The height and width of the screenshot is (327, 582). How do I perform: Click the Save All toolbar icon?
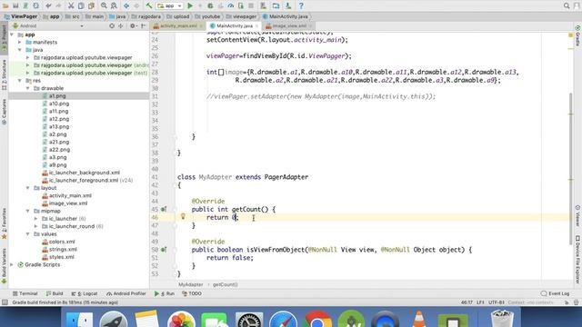coord(15,5)
